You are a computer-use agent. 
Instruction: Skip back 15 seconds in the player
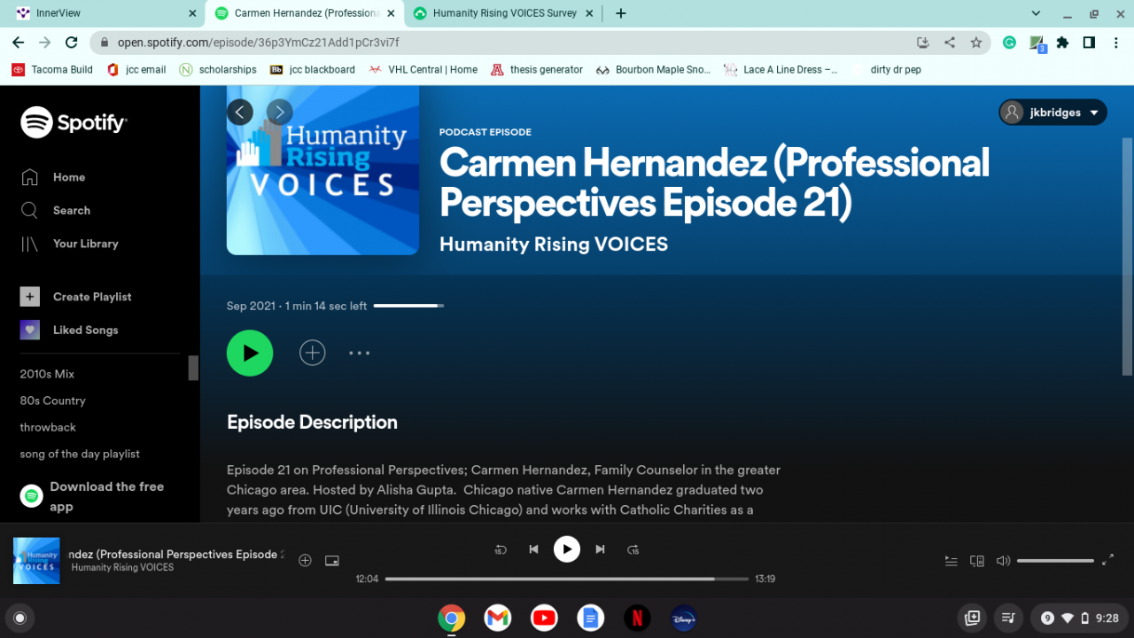coord(501,549)
